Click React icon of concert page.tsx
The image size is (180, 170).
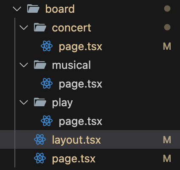[47, 46]
